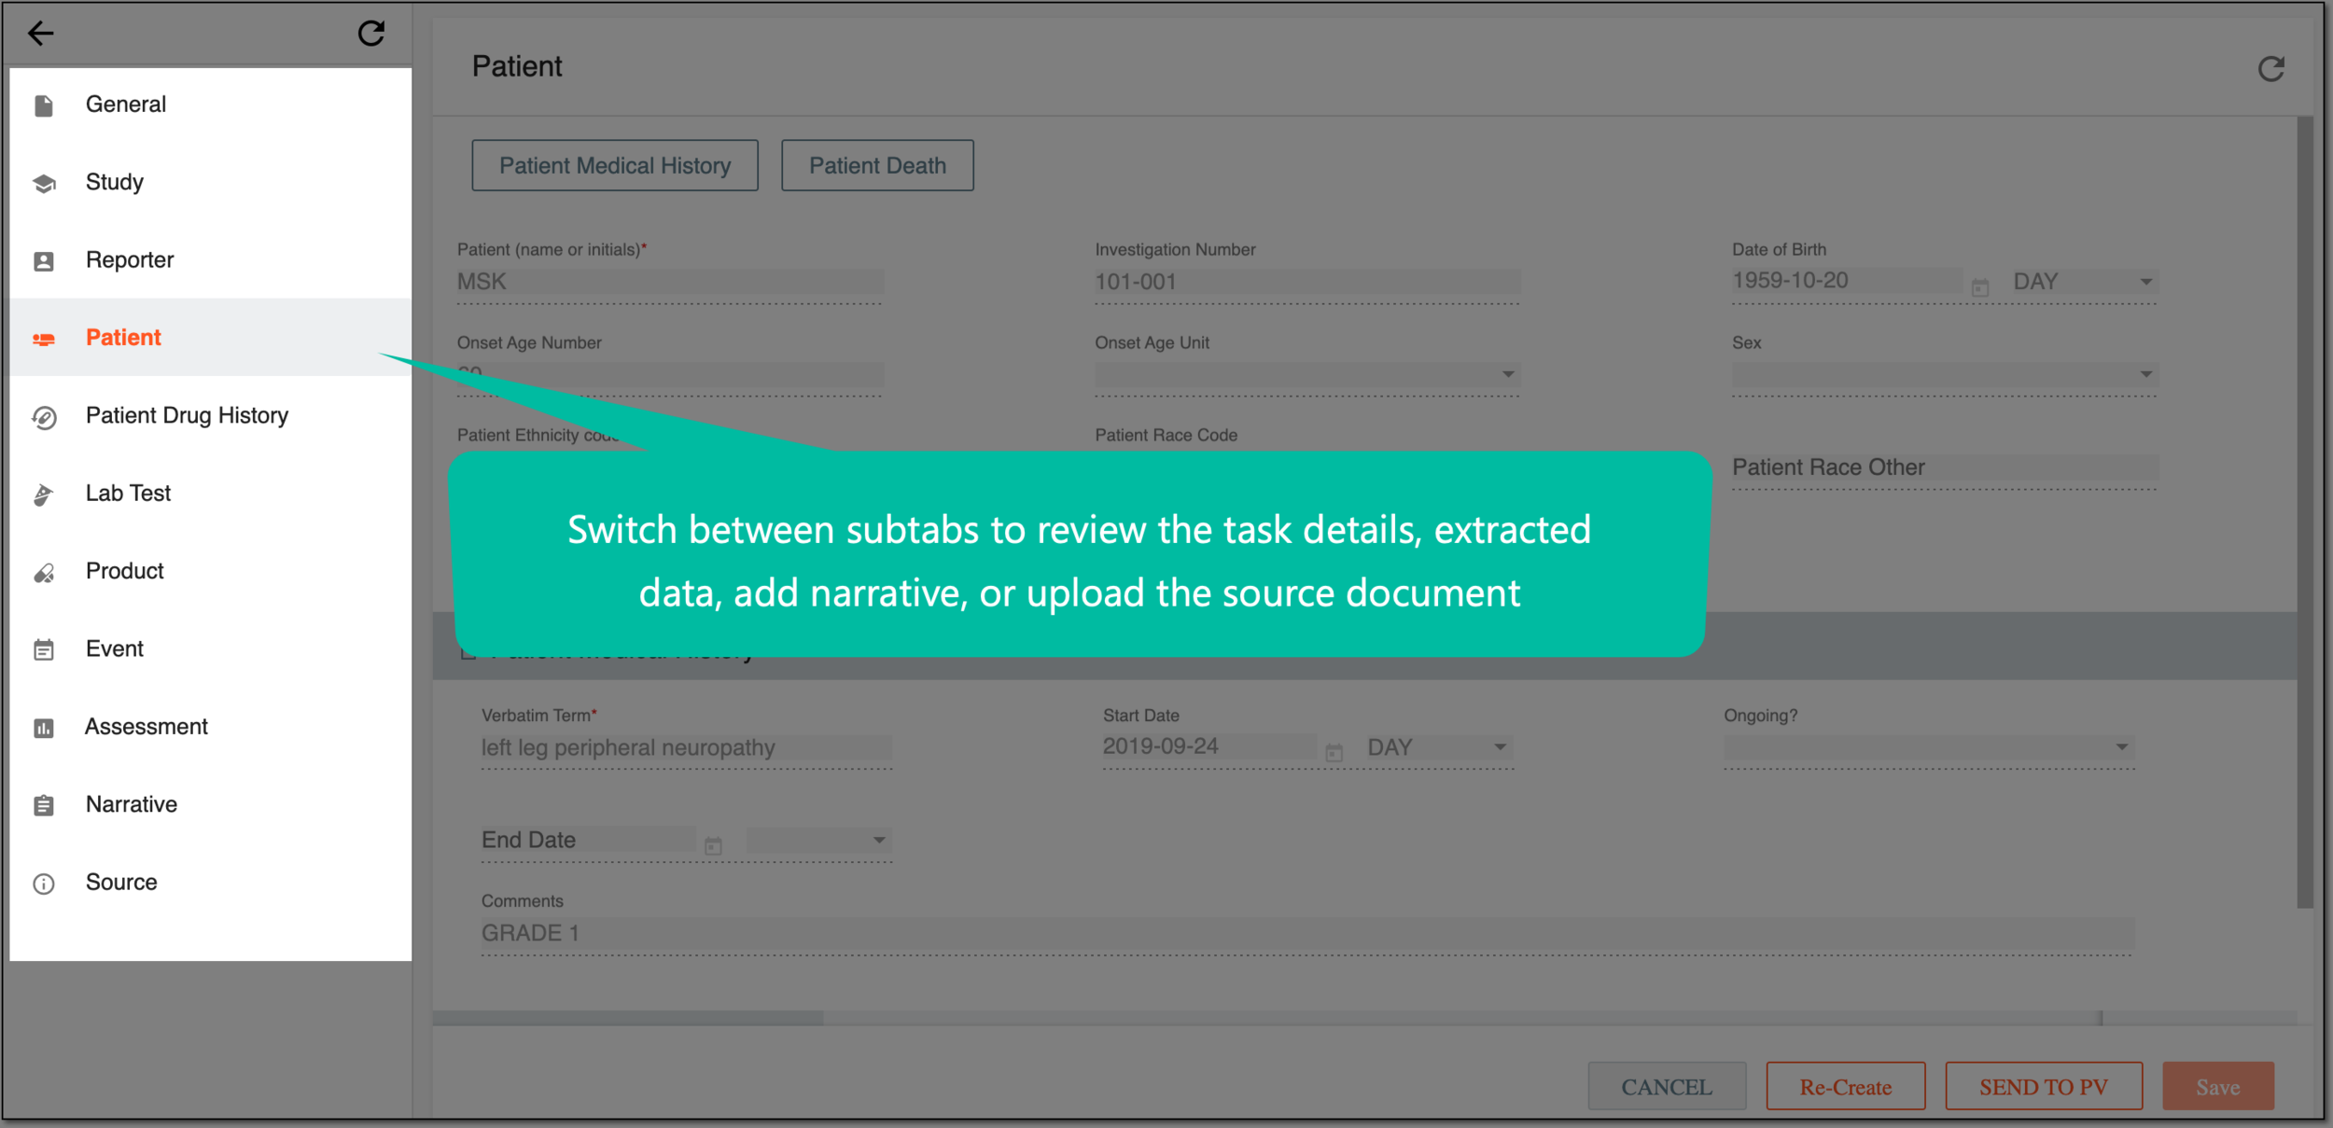Click the Patient Medical History button
The image size is (2333, 1128).
click(x=615, y=165)
